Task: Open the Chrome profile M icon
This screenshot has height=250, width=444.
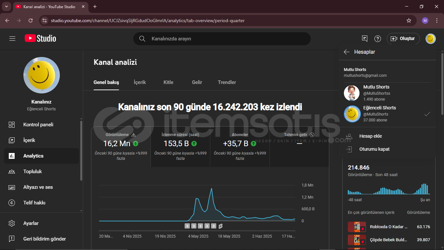Action: coord(425,21)
